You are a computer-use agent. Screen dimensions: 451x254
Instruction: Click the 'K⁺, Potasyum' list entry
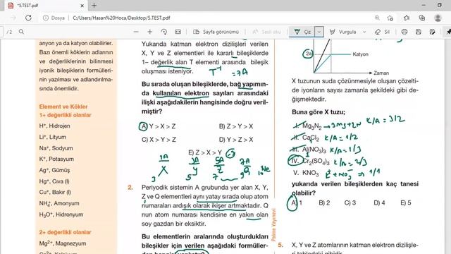pyautogui.click(x=56, y=159)
